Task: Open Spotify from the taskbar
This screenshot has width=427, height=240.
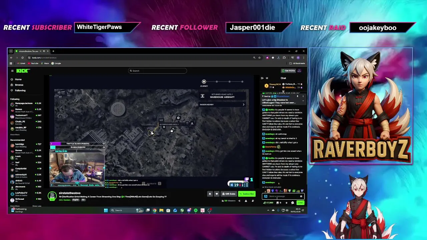Action: click(x=195, y=210)
